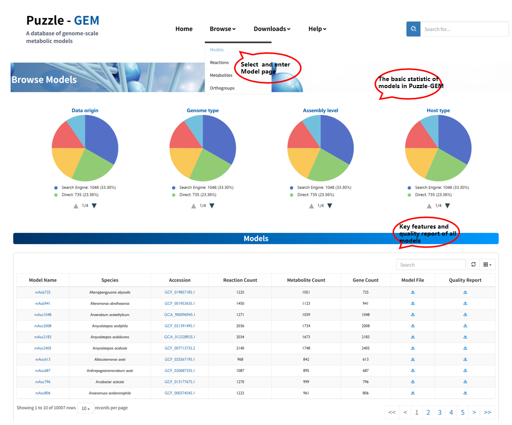The height and width of the screenshot is (425, 512).
Task: Click next legend page arrow under Genome type
Action: [212, 206]
